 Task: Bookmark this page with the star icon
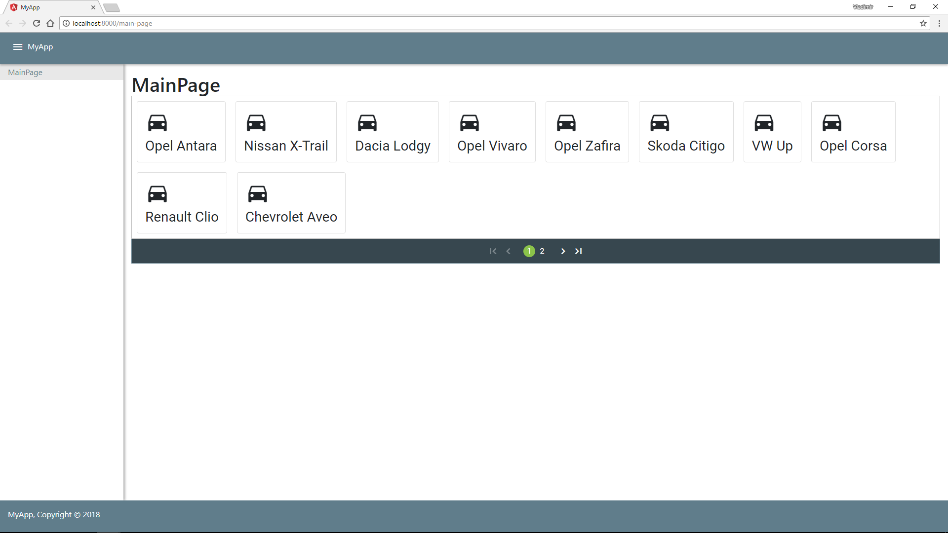click(923, 23)
